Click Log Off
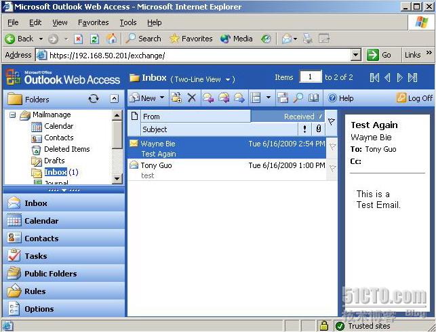436x332 pixels. (414, 98)
